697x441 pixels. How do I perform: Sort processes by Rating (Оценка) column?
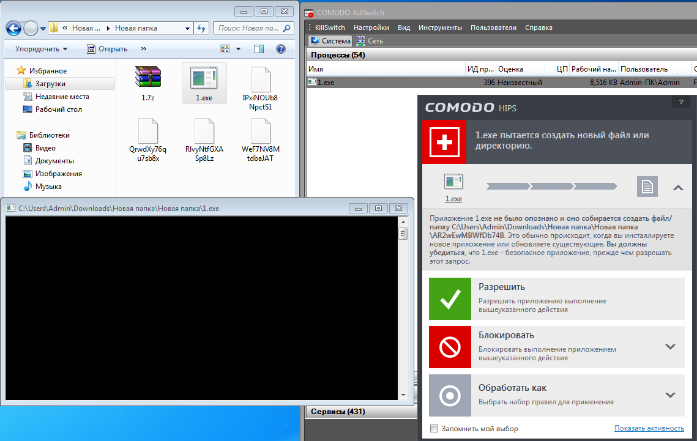point(520,69)
